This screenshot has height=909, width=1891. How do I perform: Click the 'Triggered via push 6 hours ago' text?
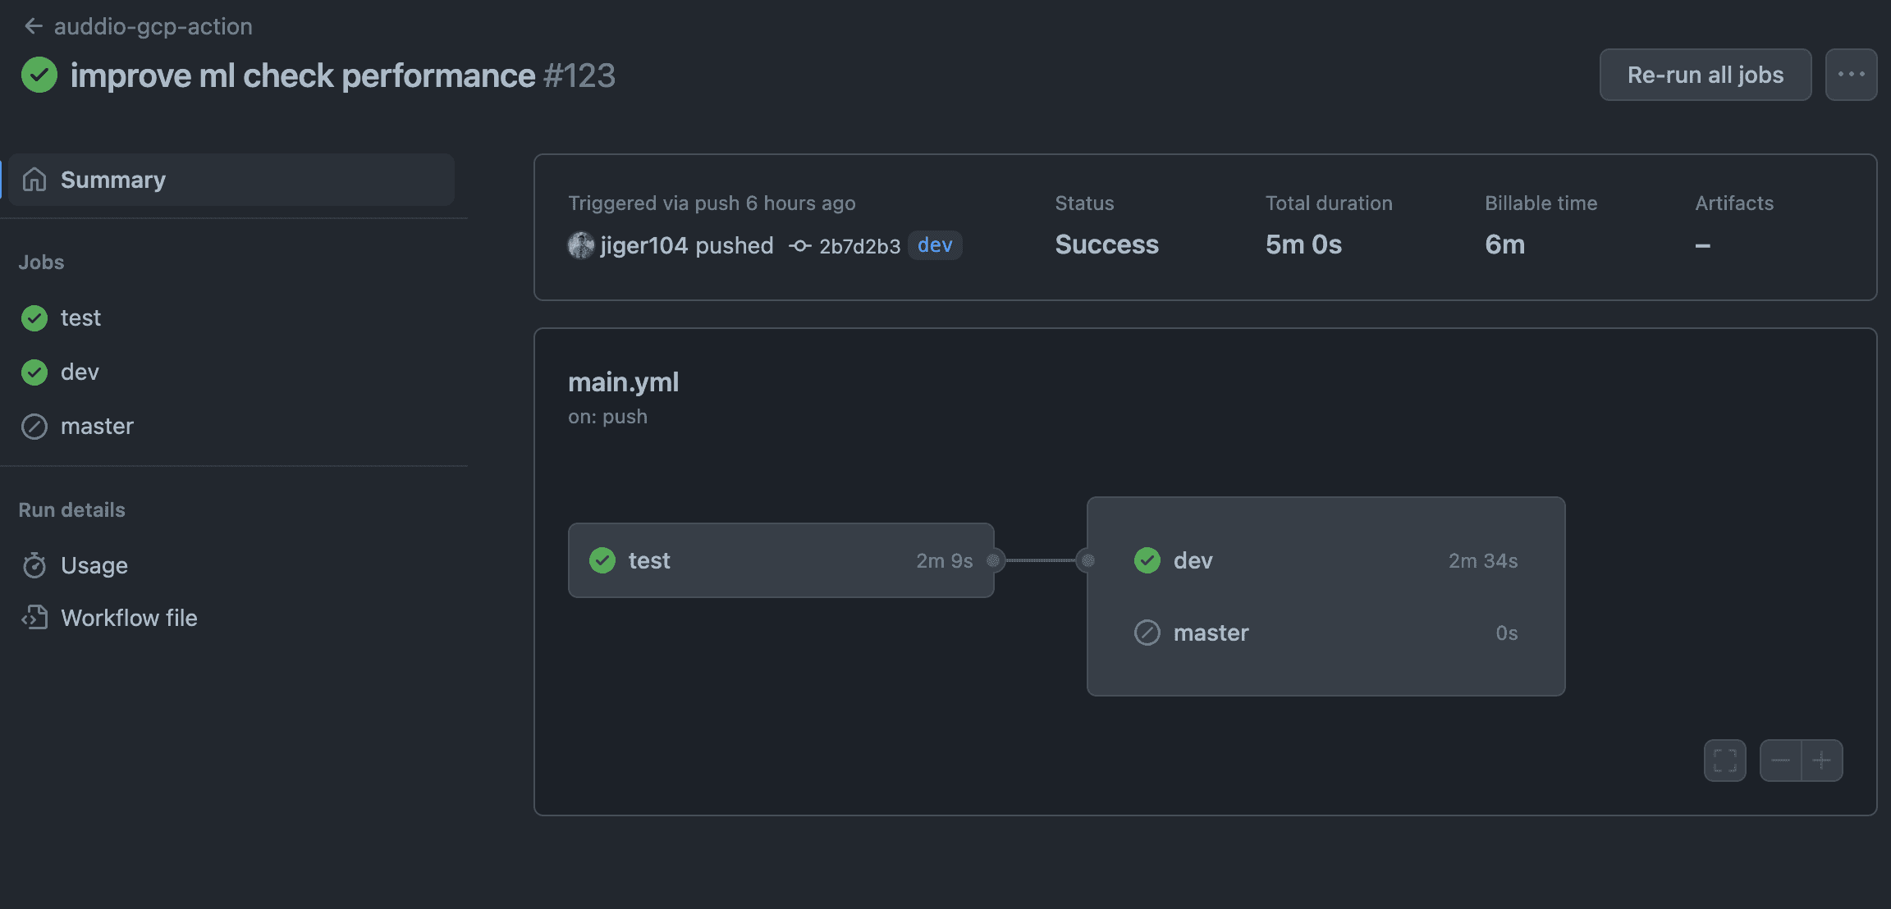pyautogui.click(x=712, y=203)
